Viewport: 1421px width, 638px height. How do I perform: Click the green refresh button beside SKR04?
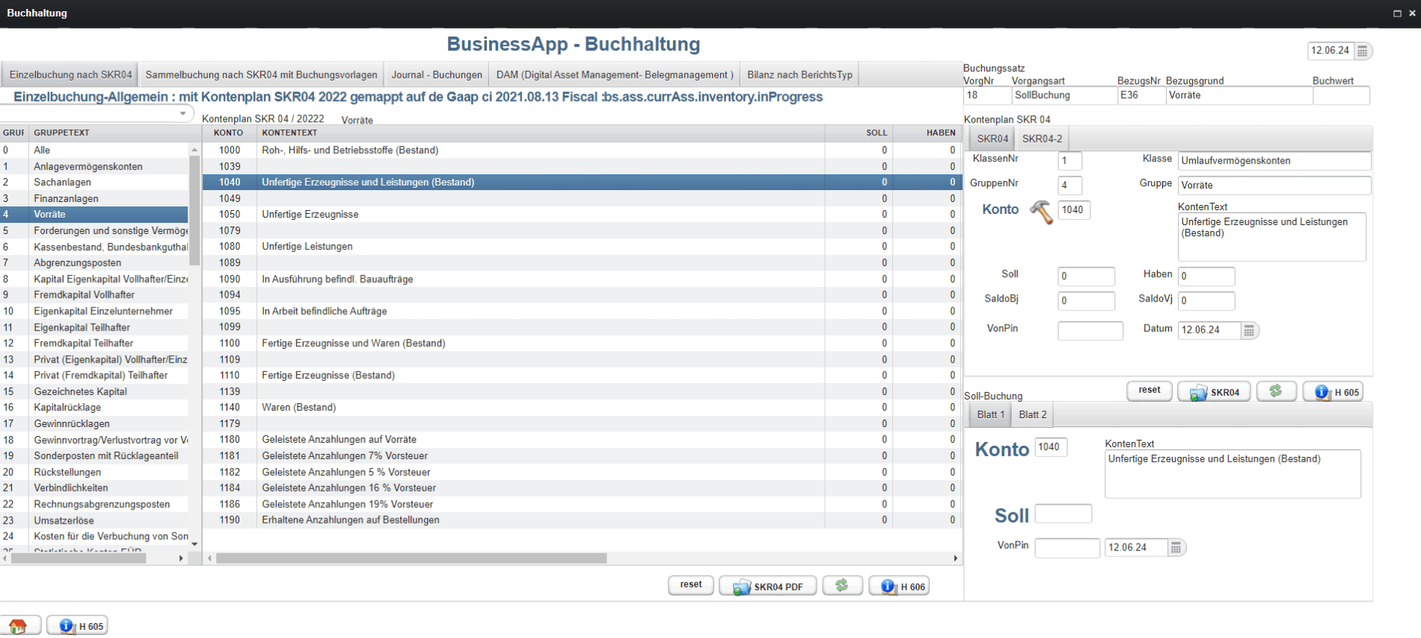coord(1276,391)
